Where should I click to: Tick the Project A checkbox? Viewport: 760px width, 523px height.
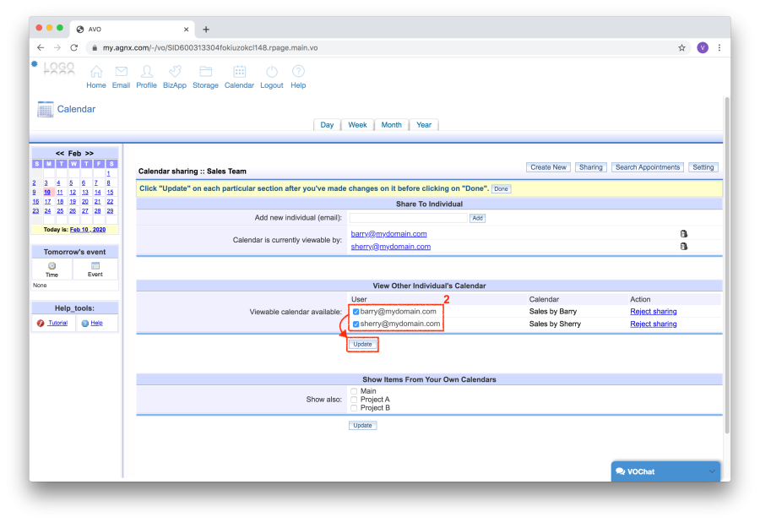(x=355, y=400)
